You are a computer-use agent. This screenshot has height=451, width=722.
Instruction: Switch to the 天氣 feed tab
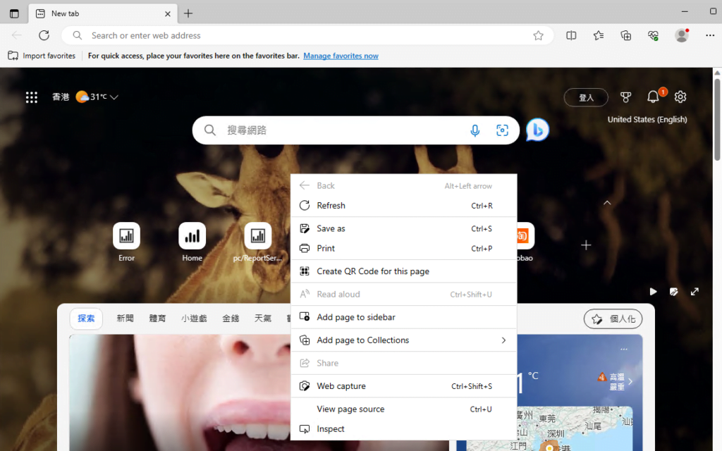coord(263,319)
